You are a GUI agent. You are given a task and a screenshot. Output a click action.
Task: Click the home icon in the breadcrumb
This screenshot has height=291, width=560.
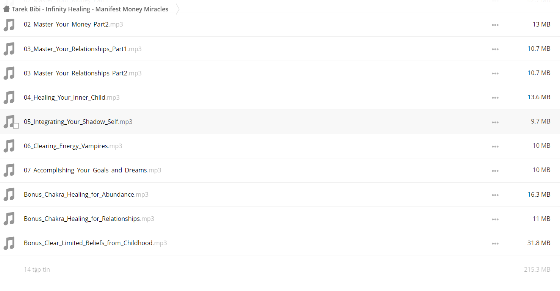6,9
